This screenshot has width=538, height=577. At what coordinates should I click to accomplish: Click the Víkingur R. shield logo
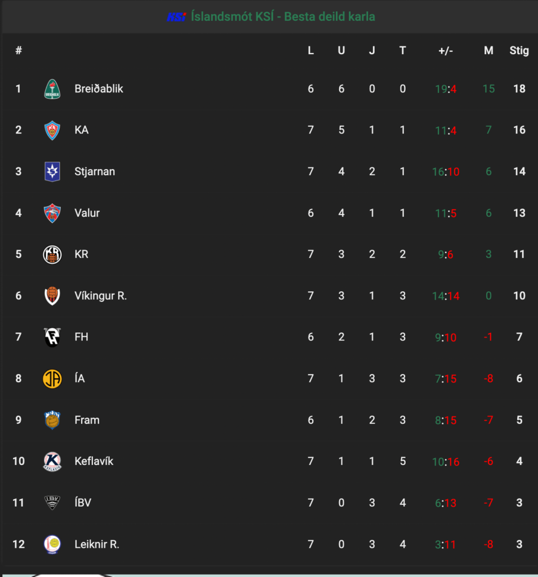click(x=52, y=296)
